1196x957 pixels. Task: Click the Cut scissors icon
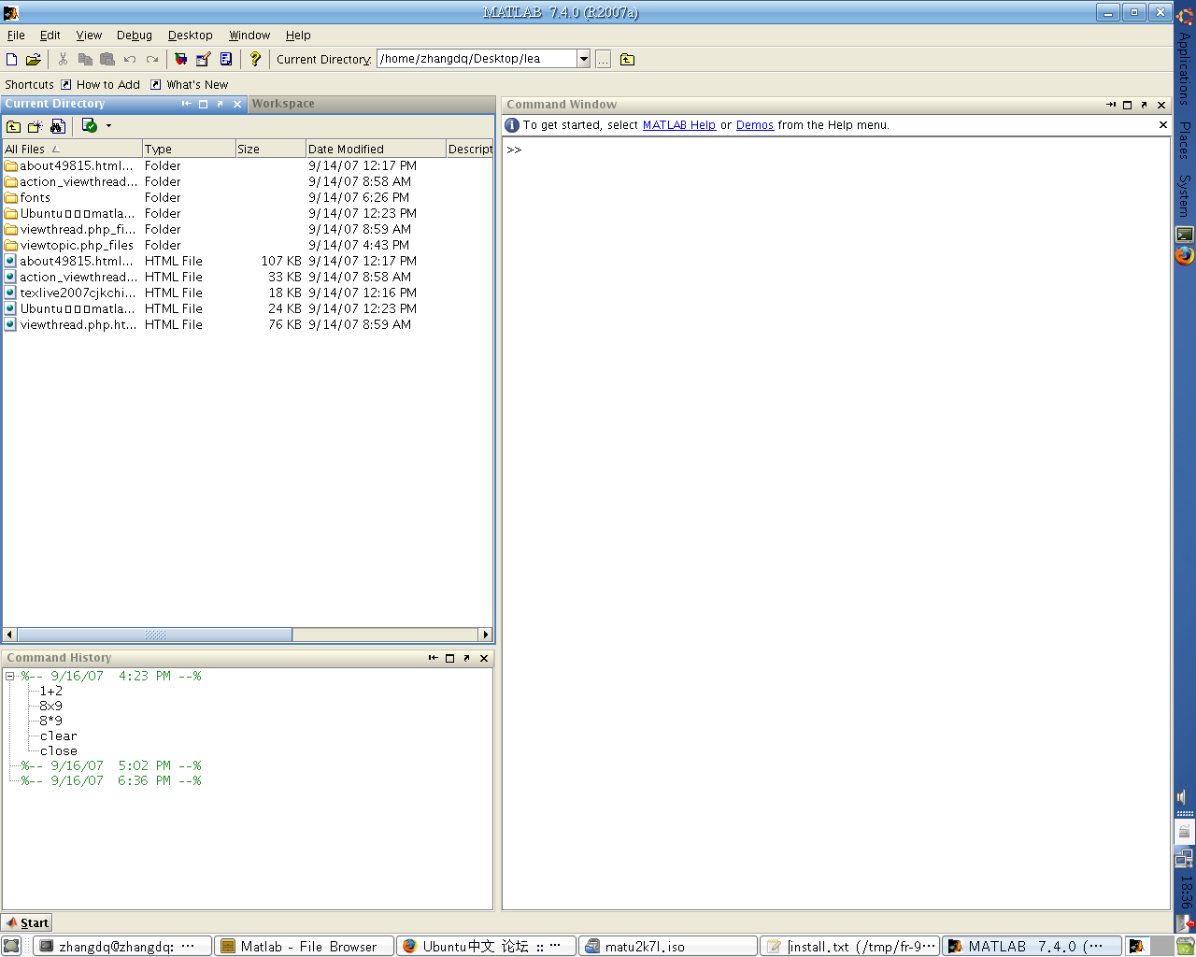[x=63, y=59]
